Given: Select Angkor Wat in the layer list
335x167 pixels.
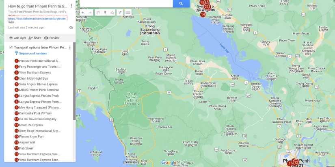Looking at the screenshot, I should (x=27, y=143).
